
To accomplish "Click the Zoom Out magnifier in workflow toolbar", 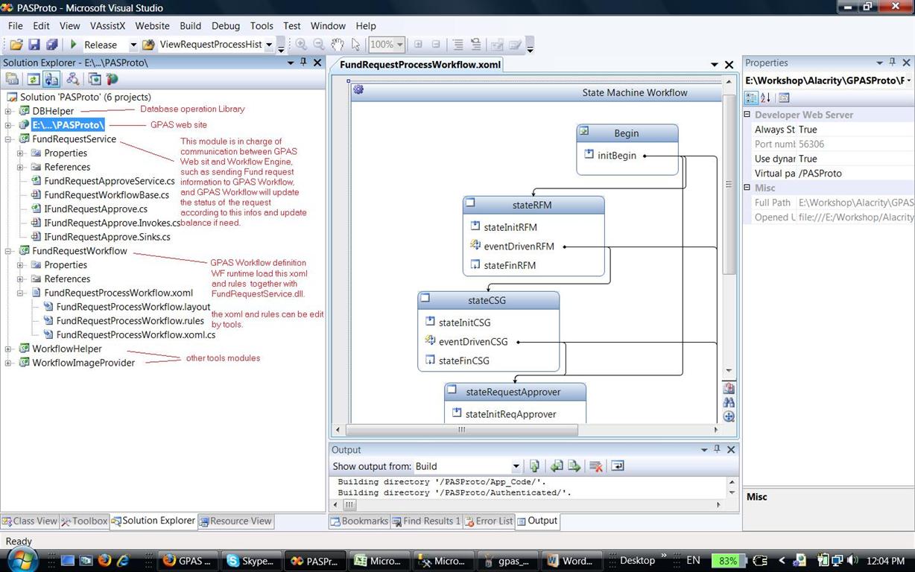I will pos(319,45).
